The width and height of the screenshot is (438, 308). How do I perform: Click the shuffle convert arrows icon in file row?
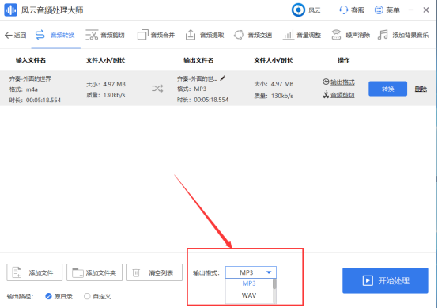[157, 89]
